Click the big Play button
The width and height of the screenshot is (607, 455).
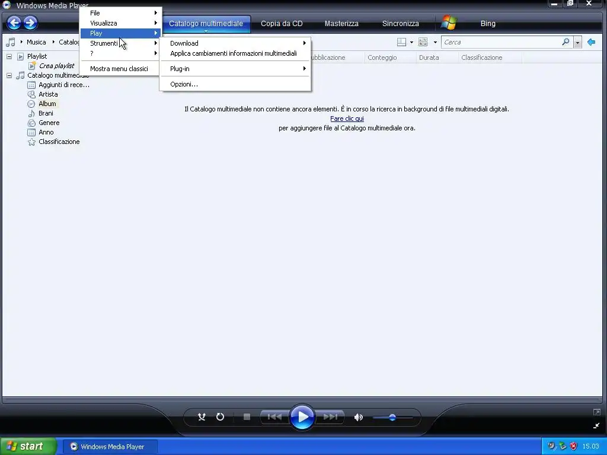[x=302, y=417]
